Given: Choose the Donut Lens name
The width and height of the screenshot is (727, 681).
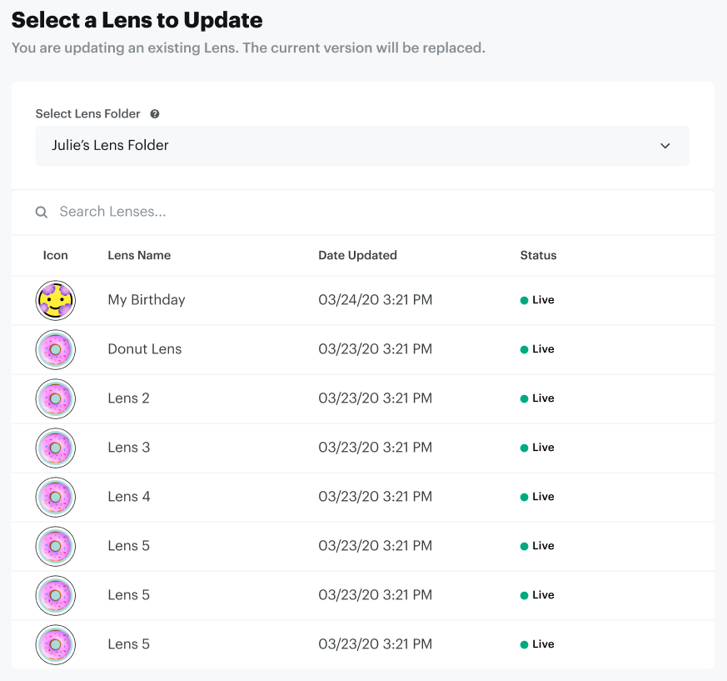Looking at the screenshot, I should pyautogui.click(x=145, y=349).
